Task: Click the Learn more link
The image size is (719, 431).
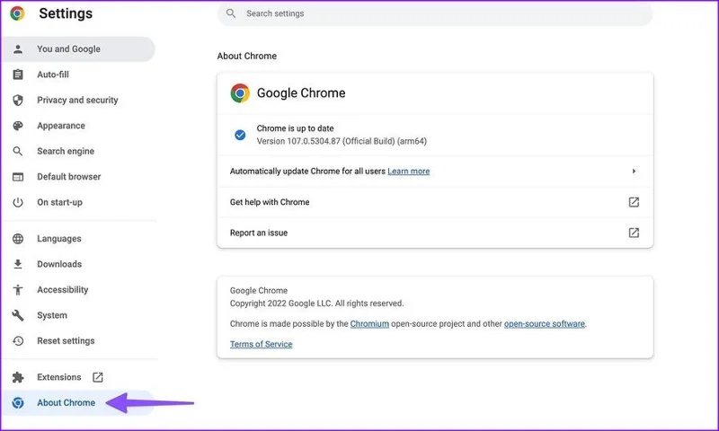Action: point(409,172)
